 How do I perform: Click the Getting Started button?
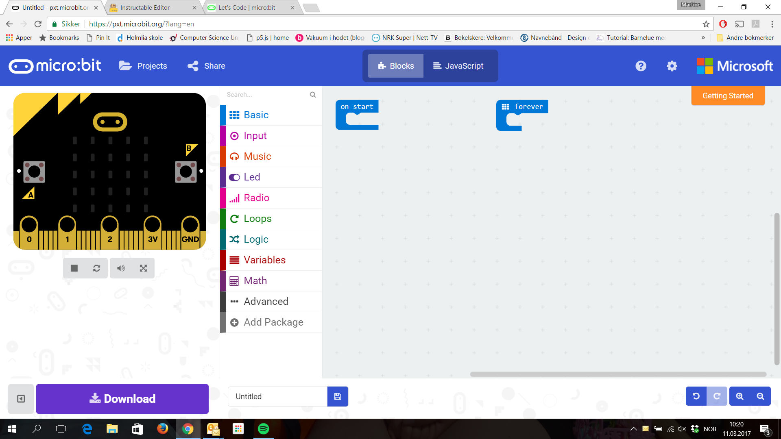click(728, 96)
